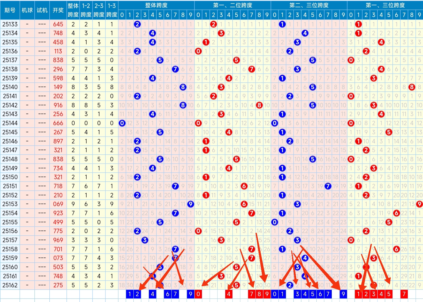Screen dimensions: 423x302
Task: Click the red circle 0 in row 25136
Action: click(x=198, y=51)
